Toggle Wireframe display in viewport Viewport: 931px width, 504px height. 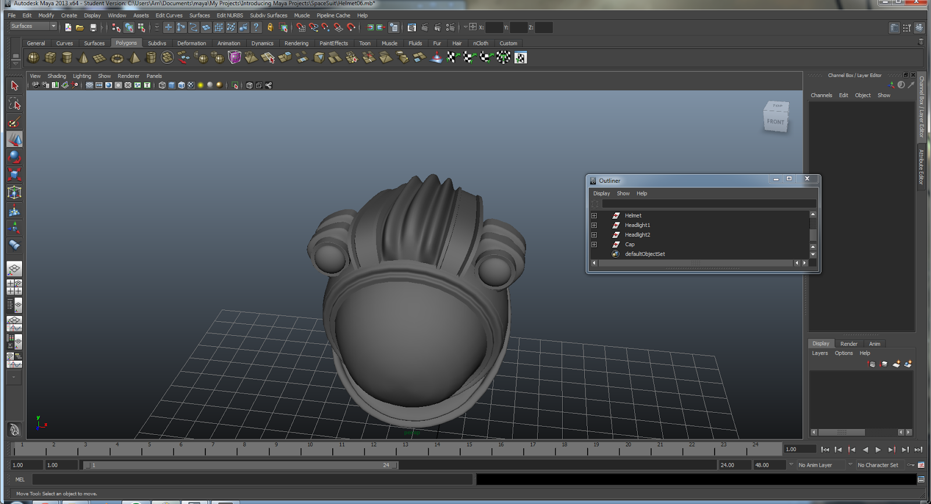[x=162, y=85]
